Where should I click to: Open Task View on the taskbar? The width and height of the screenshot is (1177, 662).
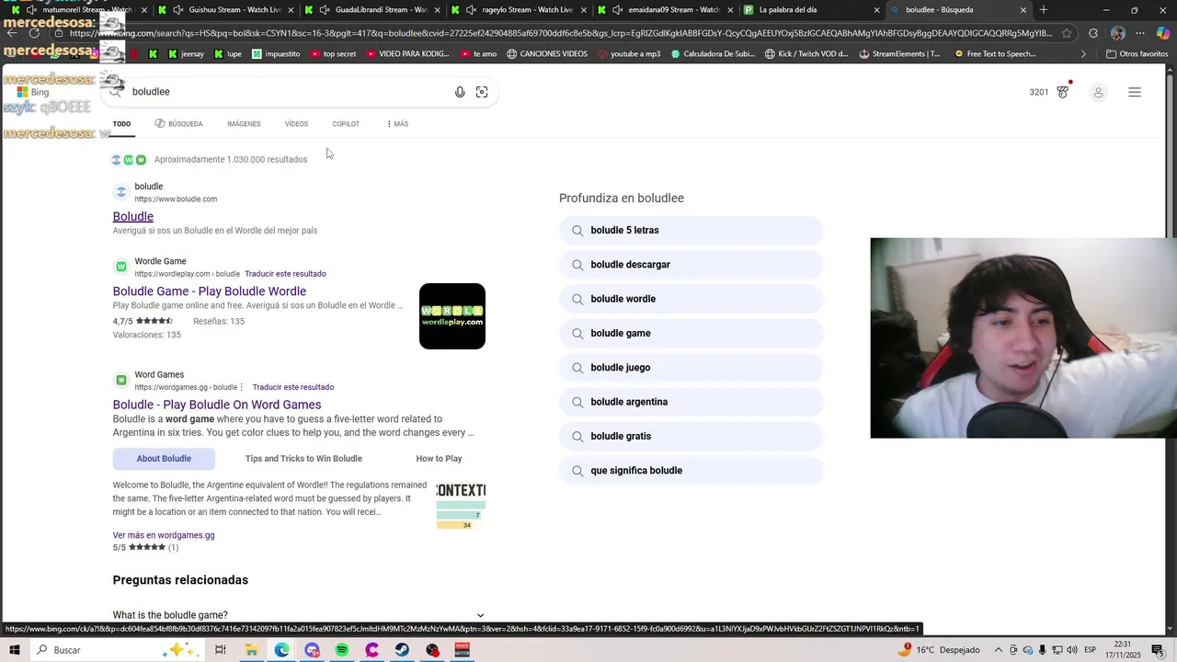221,650
